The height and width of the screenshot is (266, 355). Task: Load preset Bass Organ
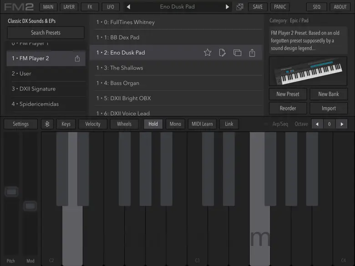[176, 83]
